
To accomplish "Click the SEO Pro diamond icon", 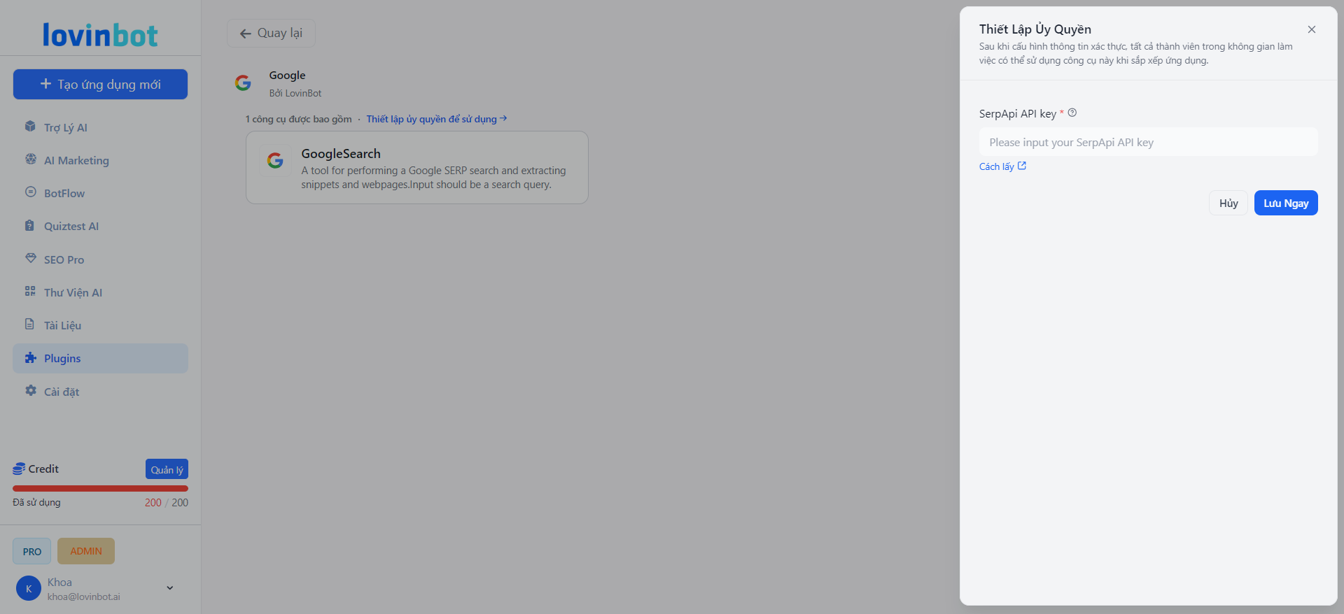I will pyautogui.click(x=30, y=259).
